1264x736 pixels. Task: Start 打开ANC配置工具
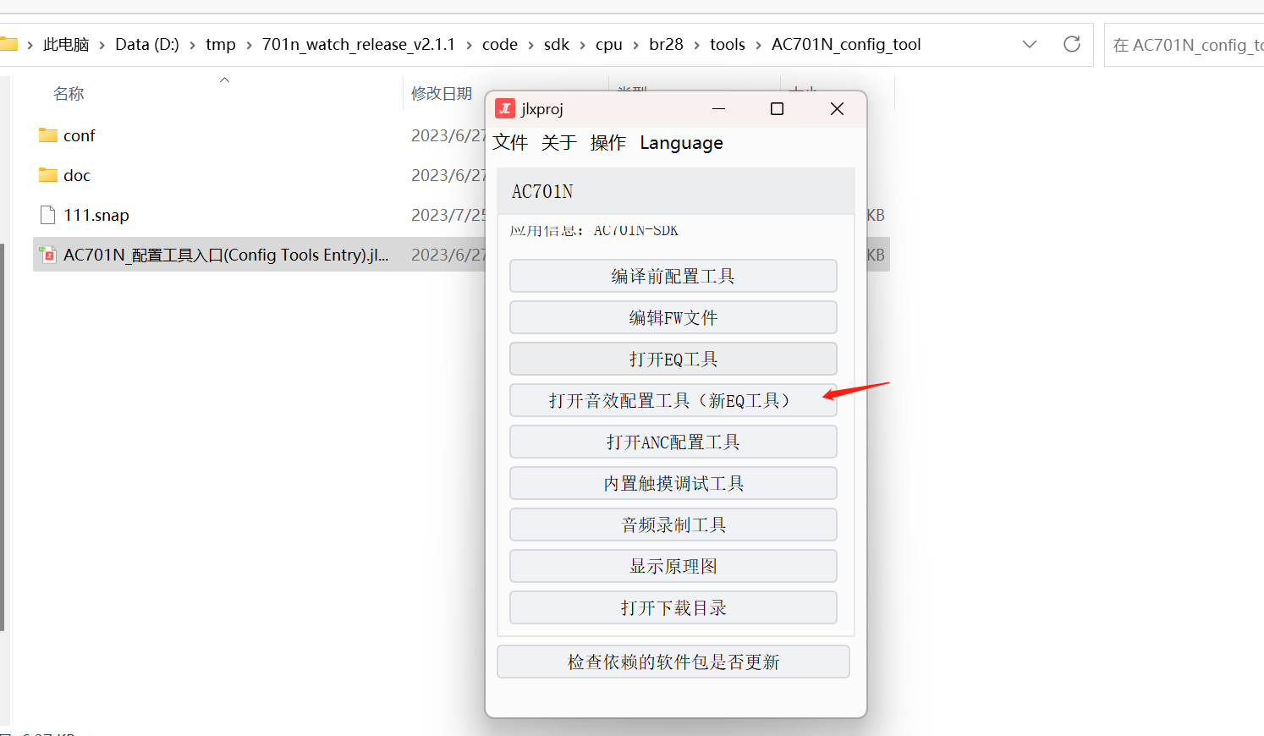(x=673, y=442)
